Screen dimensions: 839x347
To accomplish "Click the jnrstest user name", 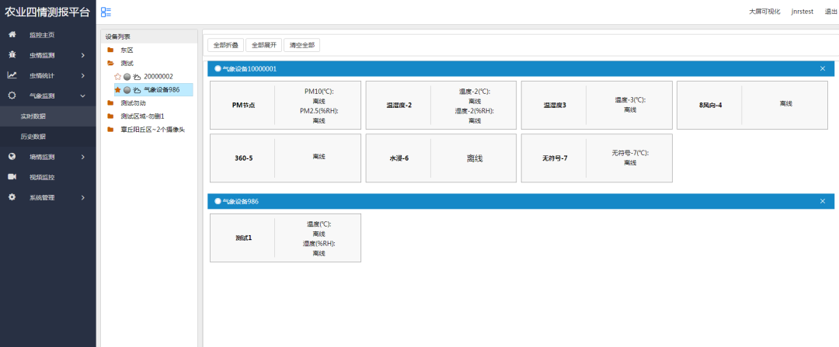I will point(802,12).
